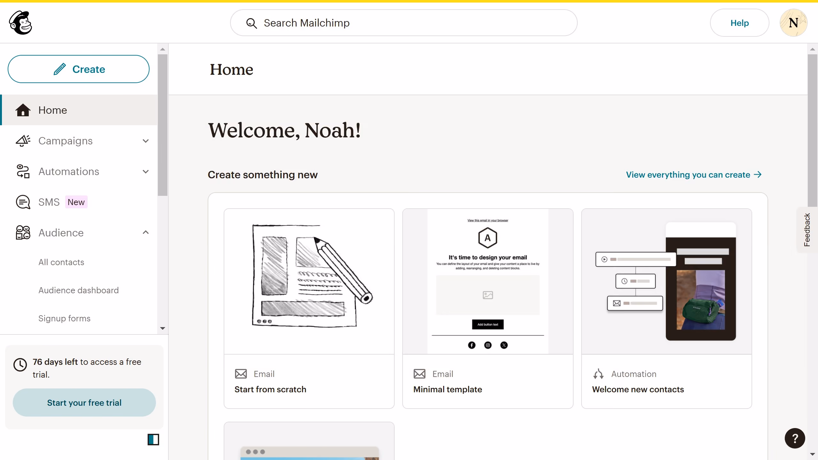Open Signup forms

pos(65,318)
